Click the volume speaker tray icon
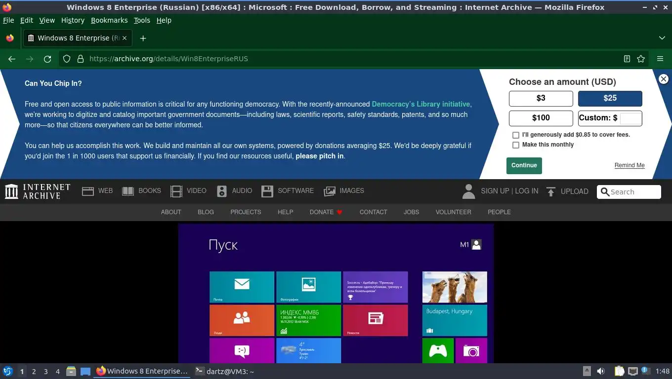This screenshot has height=379, width=672. click(601, 371)
